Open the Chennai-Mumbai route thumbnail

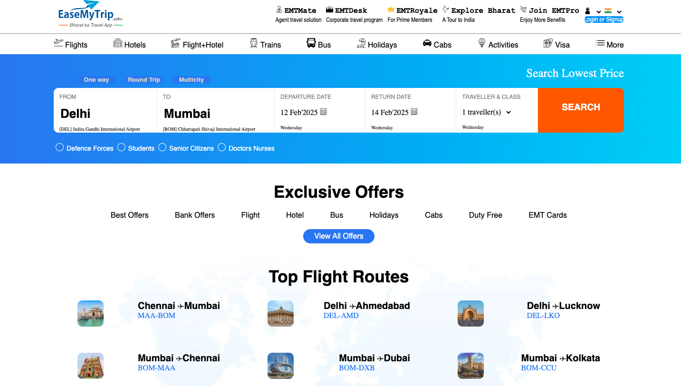90,313
